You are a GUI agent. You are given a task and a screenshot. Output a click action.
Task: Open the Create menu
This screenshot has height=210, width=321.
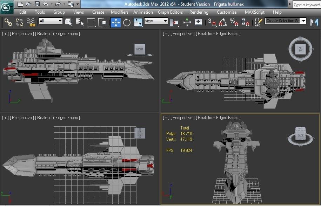click(98, 12)
